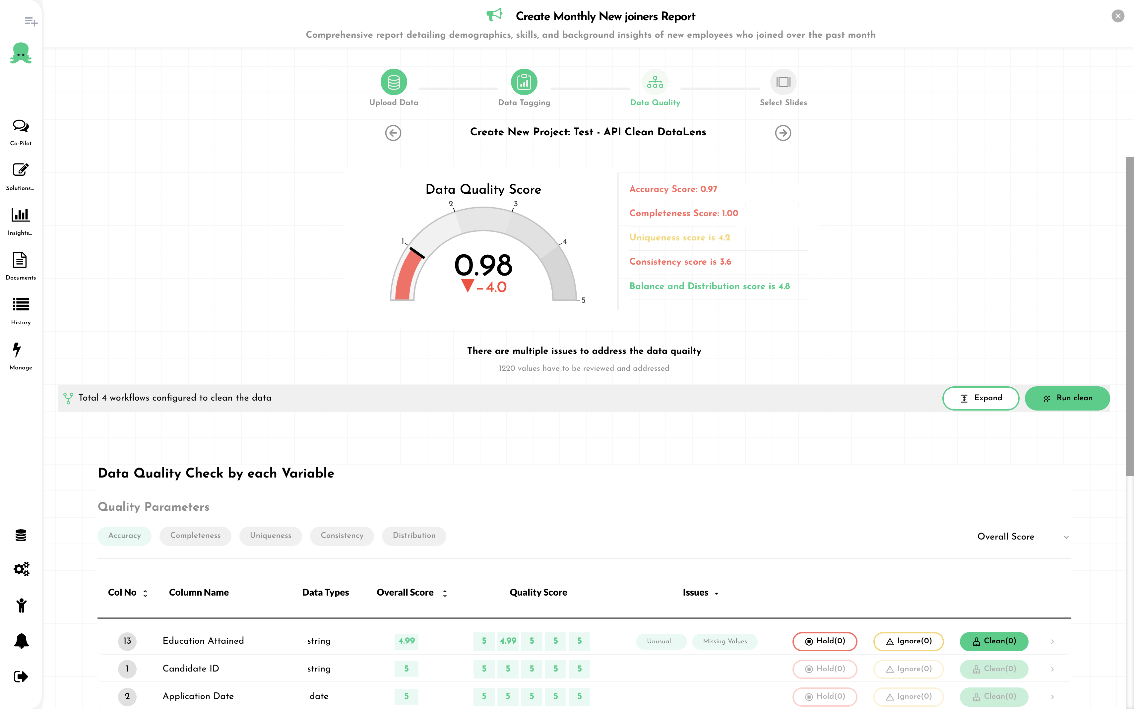Expand the Education Attained row chevron

click(1052, 641)
